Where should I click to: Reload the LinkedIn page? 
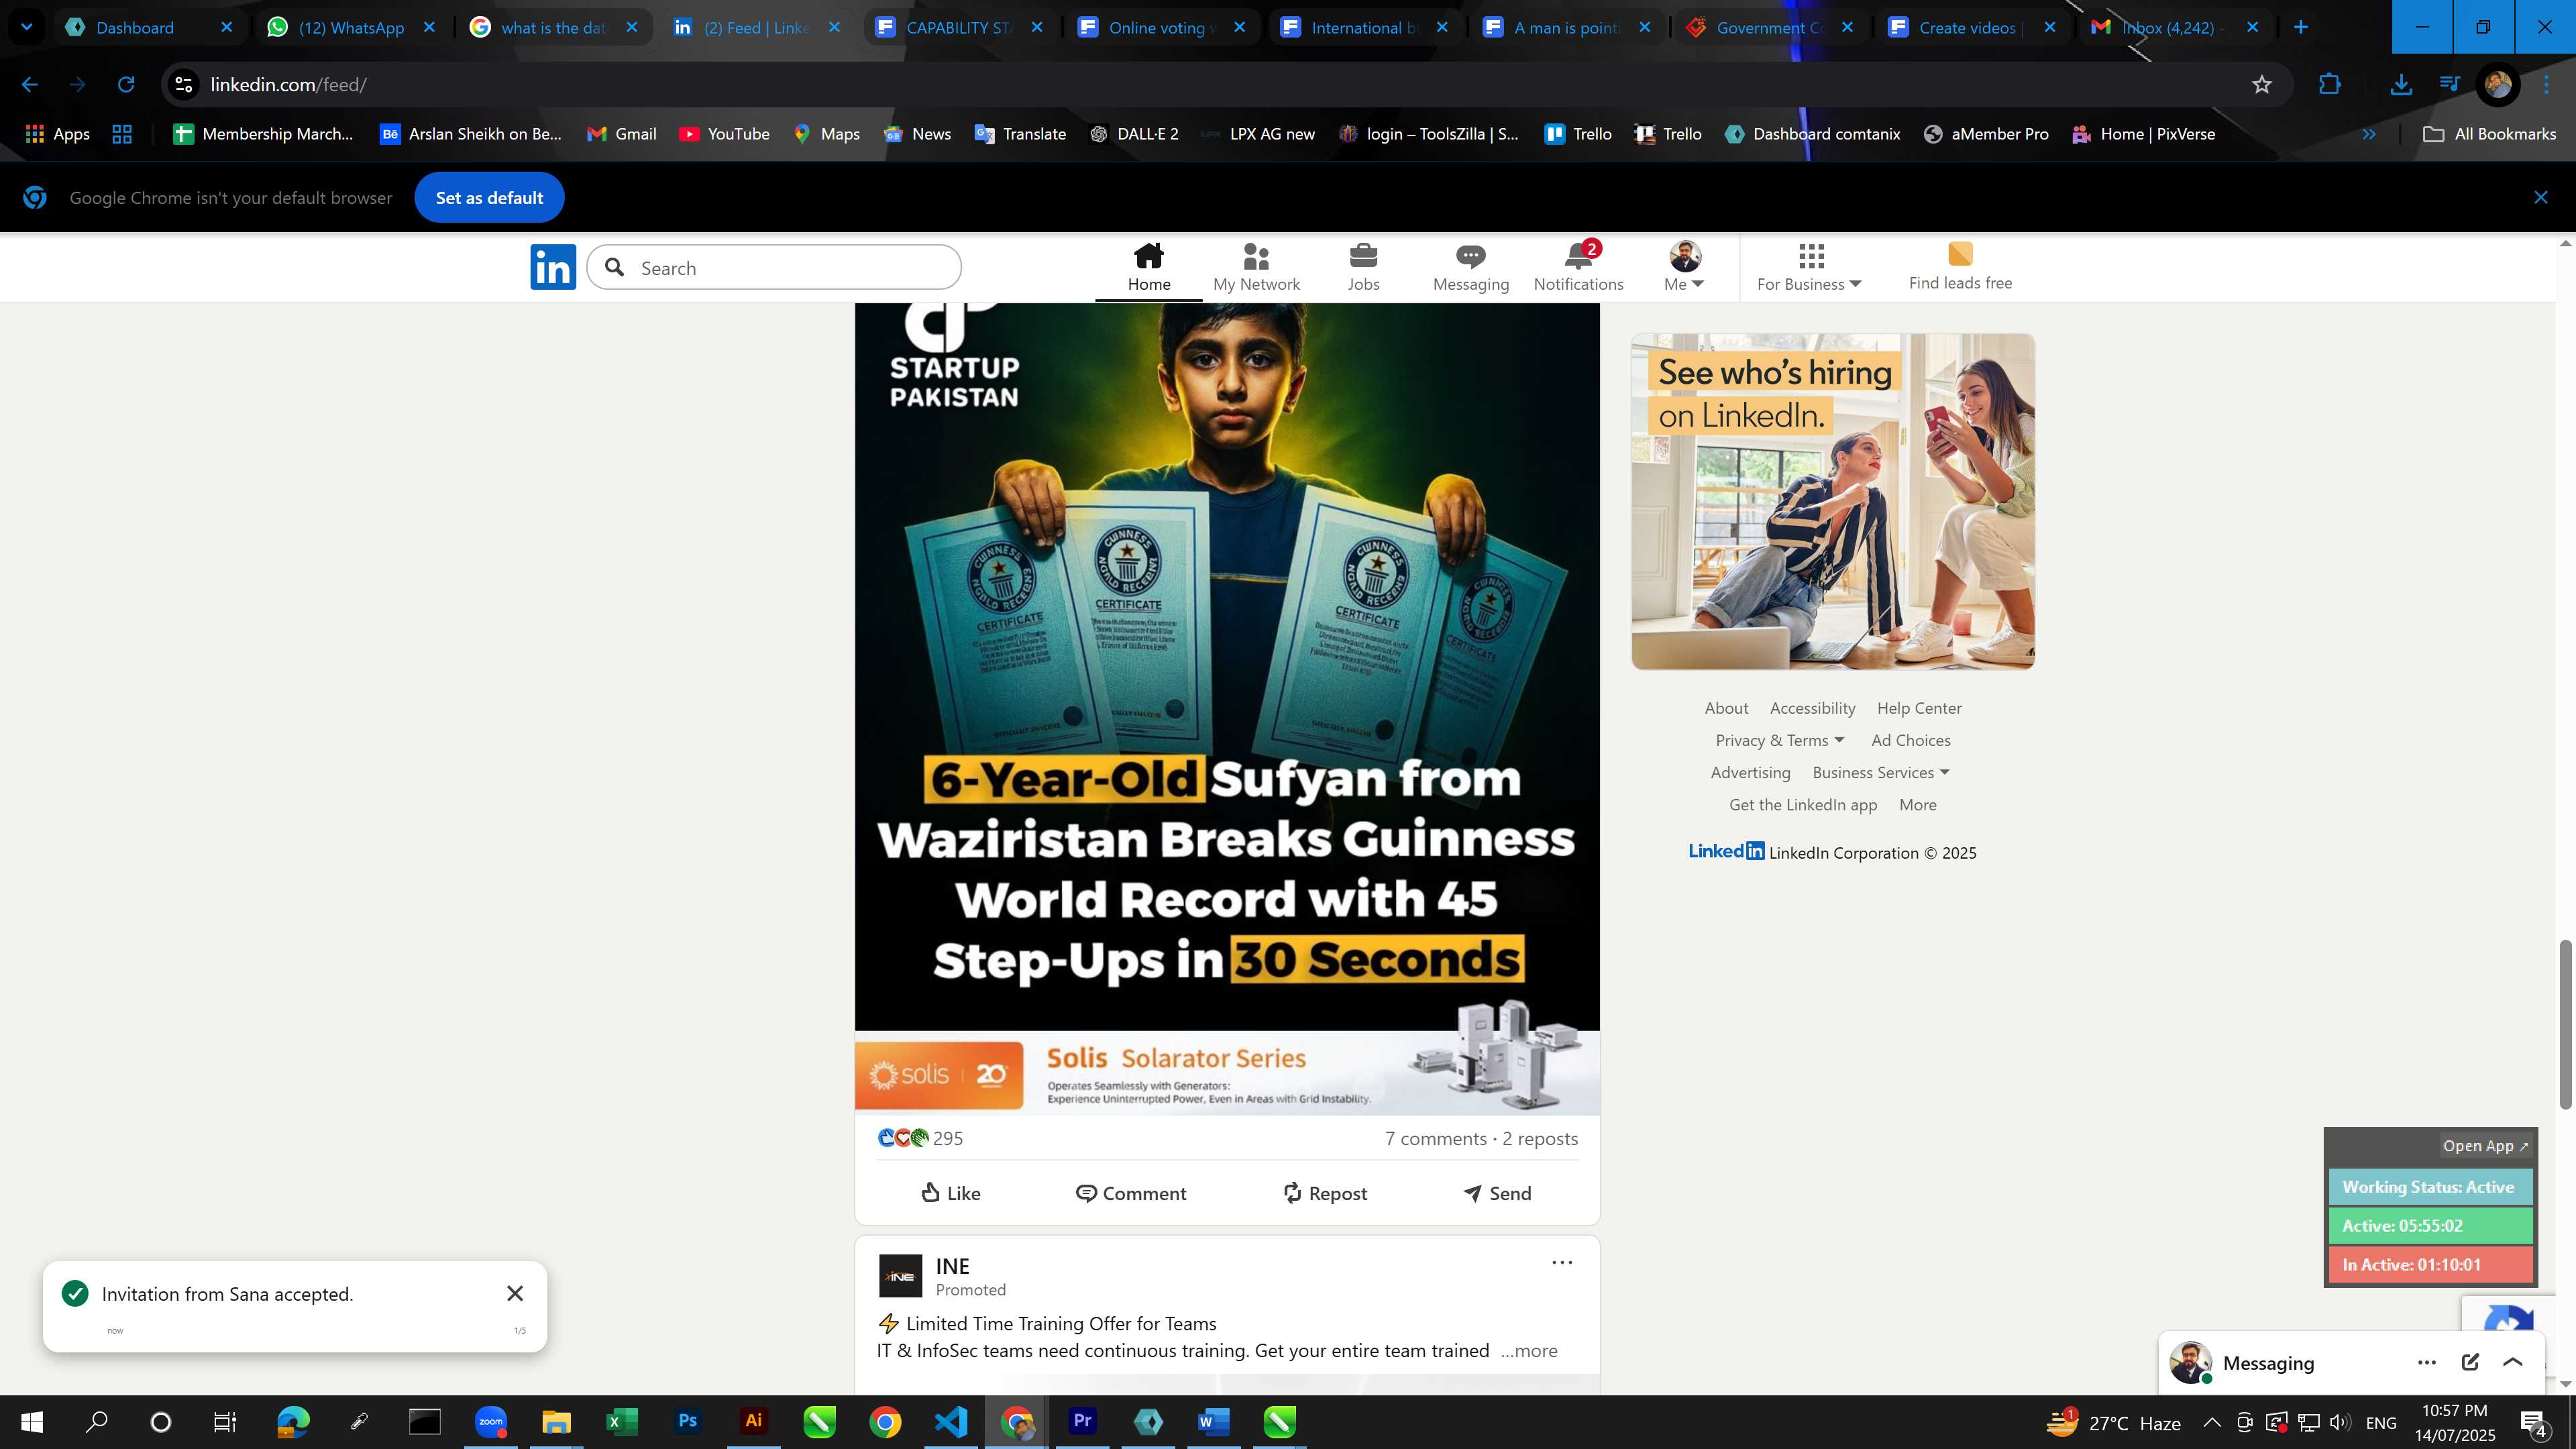click(x=126, y=85)
